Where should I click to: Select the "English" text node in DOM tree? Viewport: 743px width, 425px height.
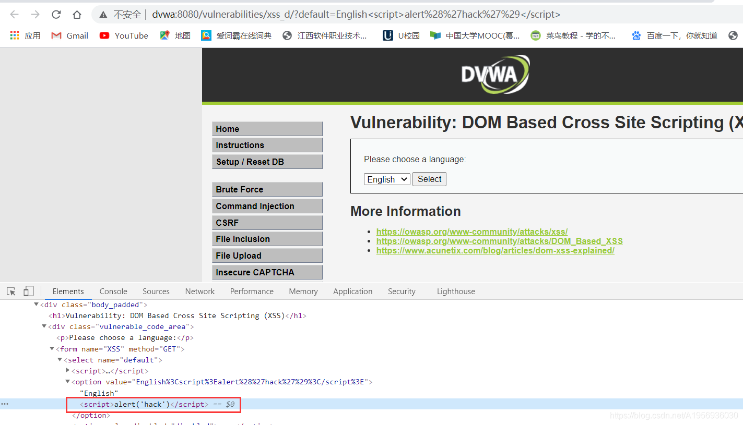99,393
